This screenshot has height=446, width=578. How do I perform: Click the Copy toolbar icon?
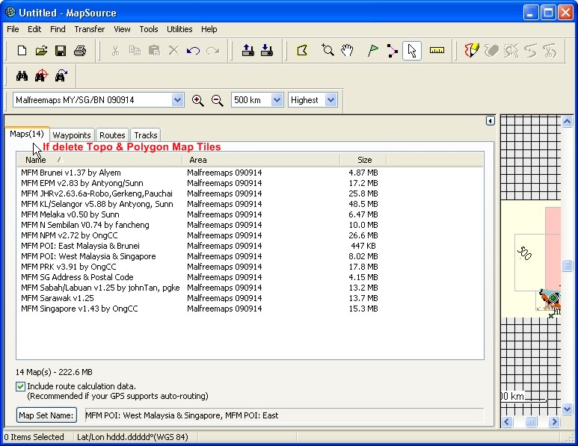[135, 51]
